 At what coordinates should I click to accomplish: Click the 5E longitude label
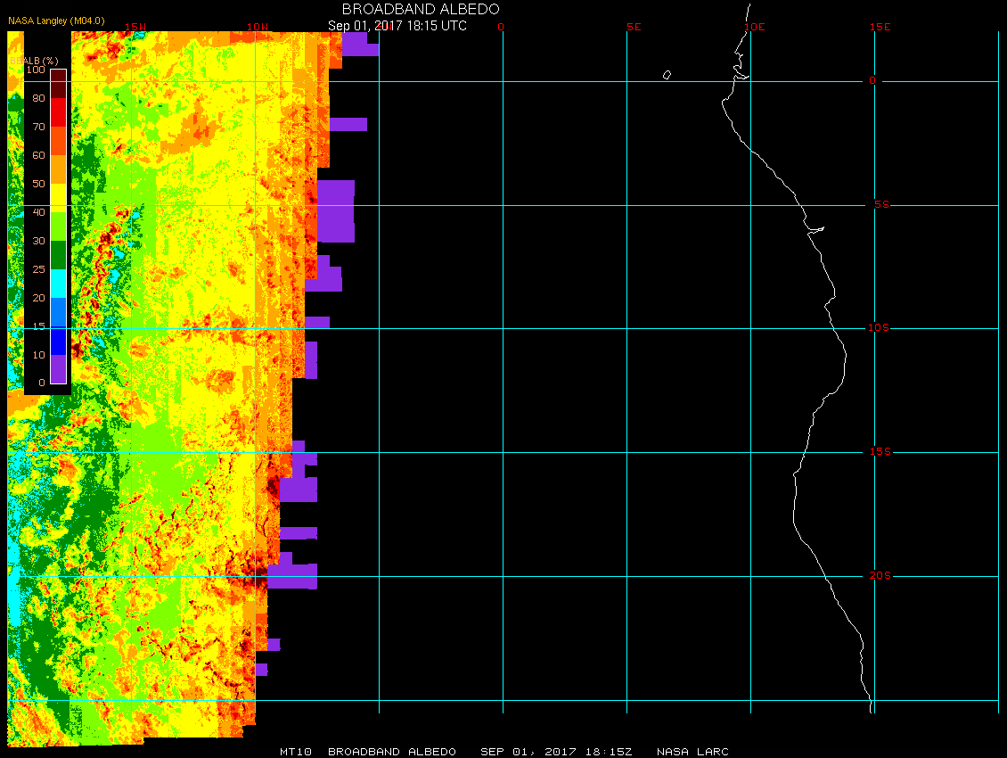pyautogui.click(x=634, y=27)
